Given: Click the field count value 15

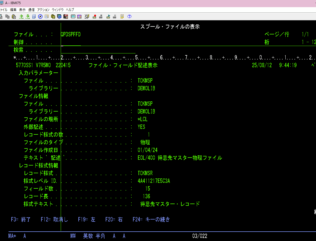Looking at the screenshot, I should [x=148, y=188].
